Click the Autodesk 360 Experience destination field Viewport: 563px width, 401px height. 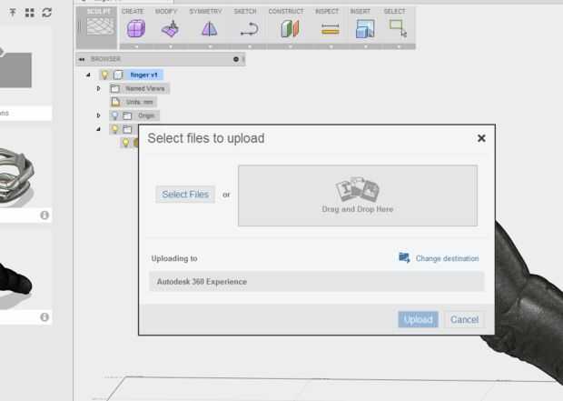(x=316, y=282)
